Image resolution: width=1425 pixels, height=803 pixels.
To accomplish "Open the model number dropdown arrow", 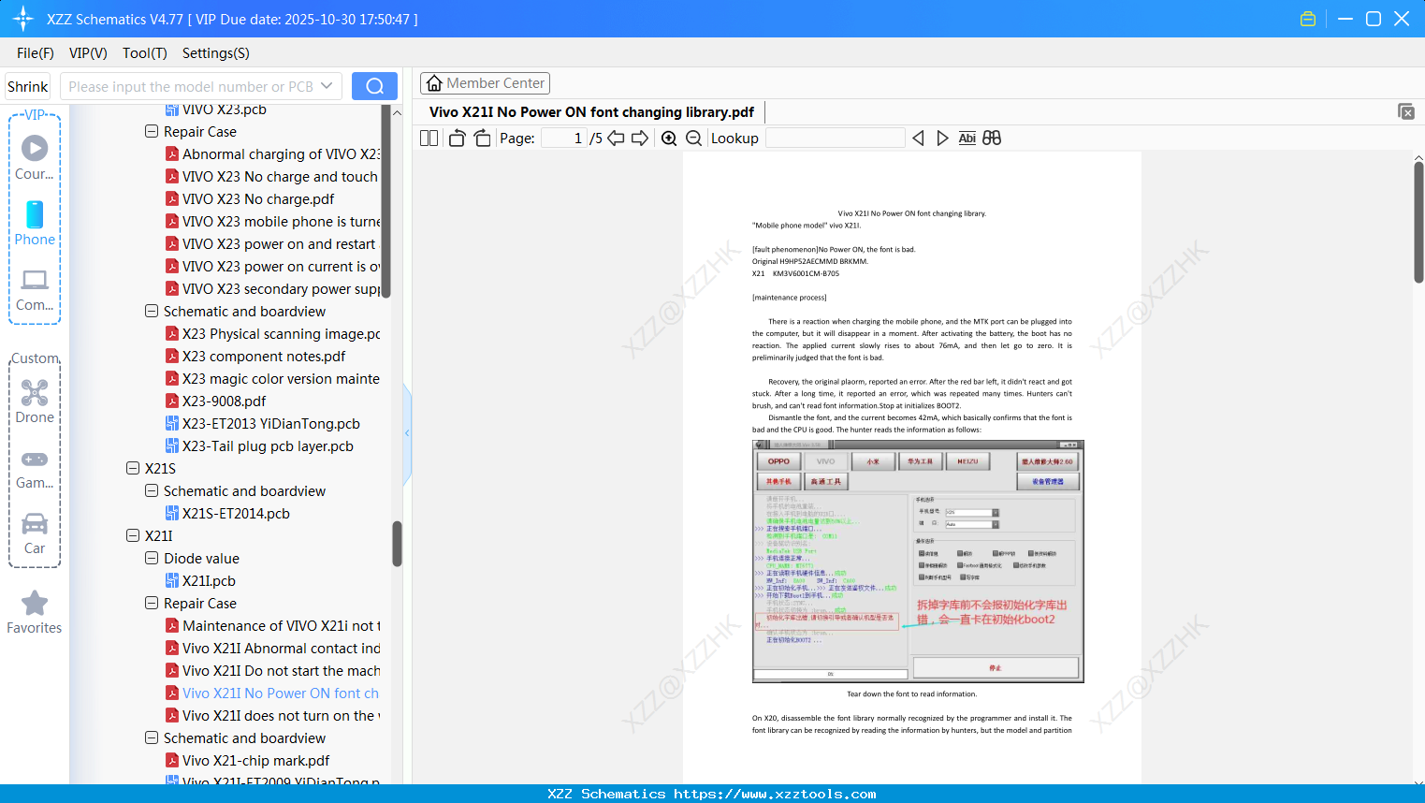I will coord(327,86).
